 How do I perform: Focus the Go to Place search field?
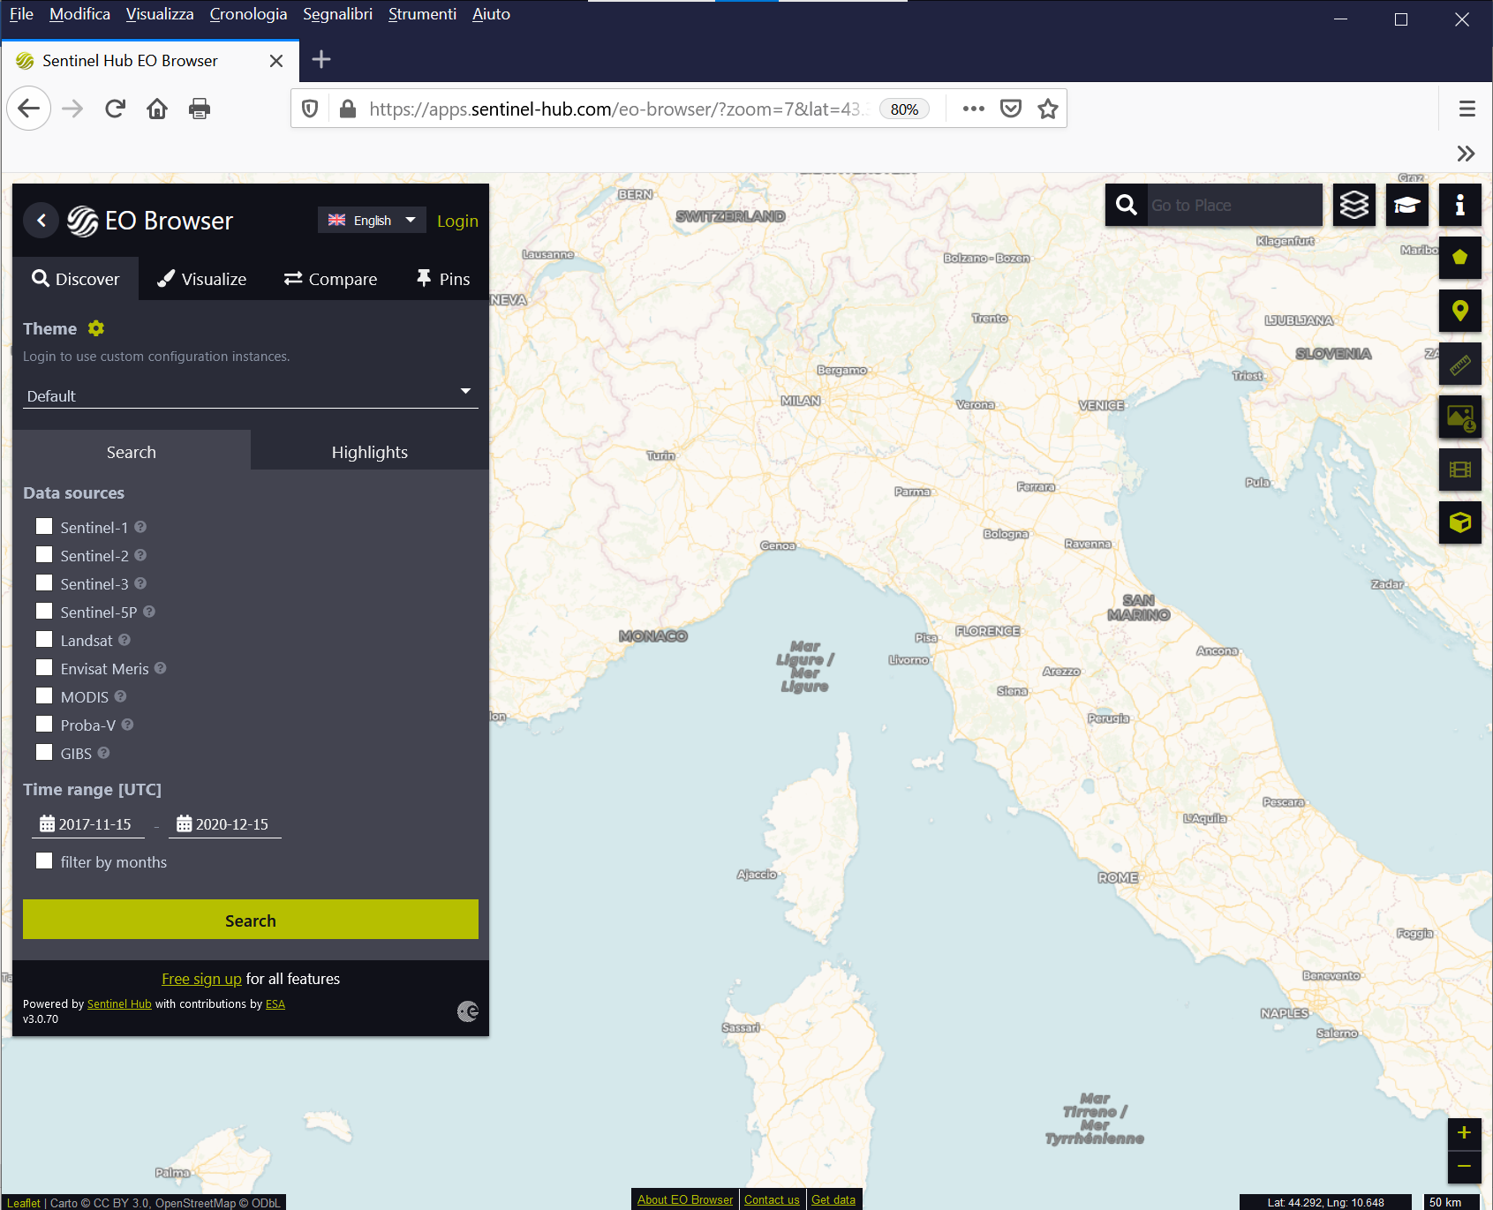point(1234,205)
